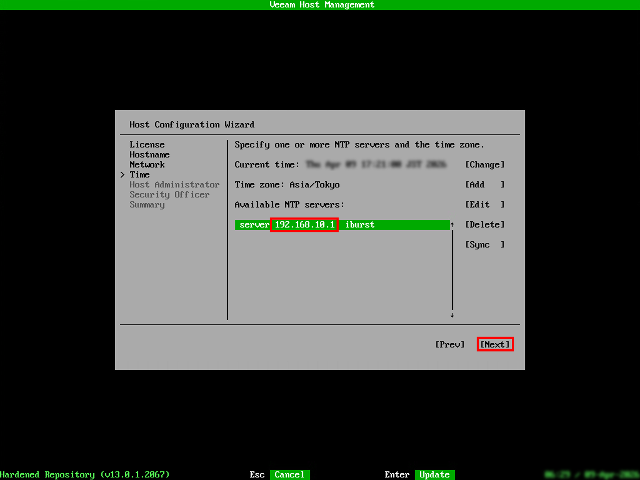Click the Prev button to go back
640x480 pixels.
pos(450,344)
